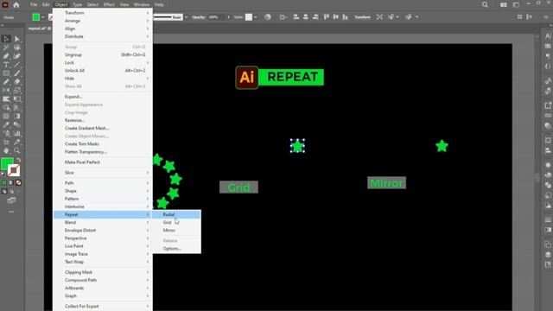Click the Home icon in top bar
The width and height of the screenshot is (553, 311).
(x=16, y=5)
